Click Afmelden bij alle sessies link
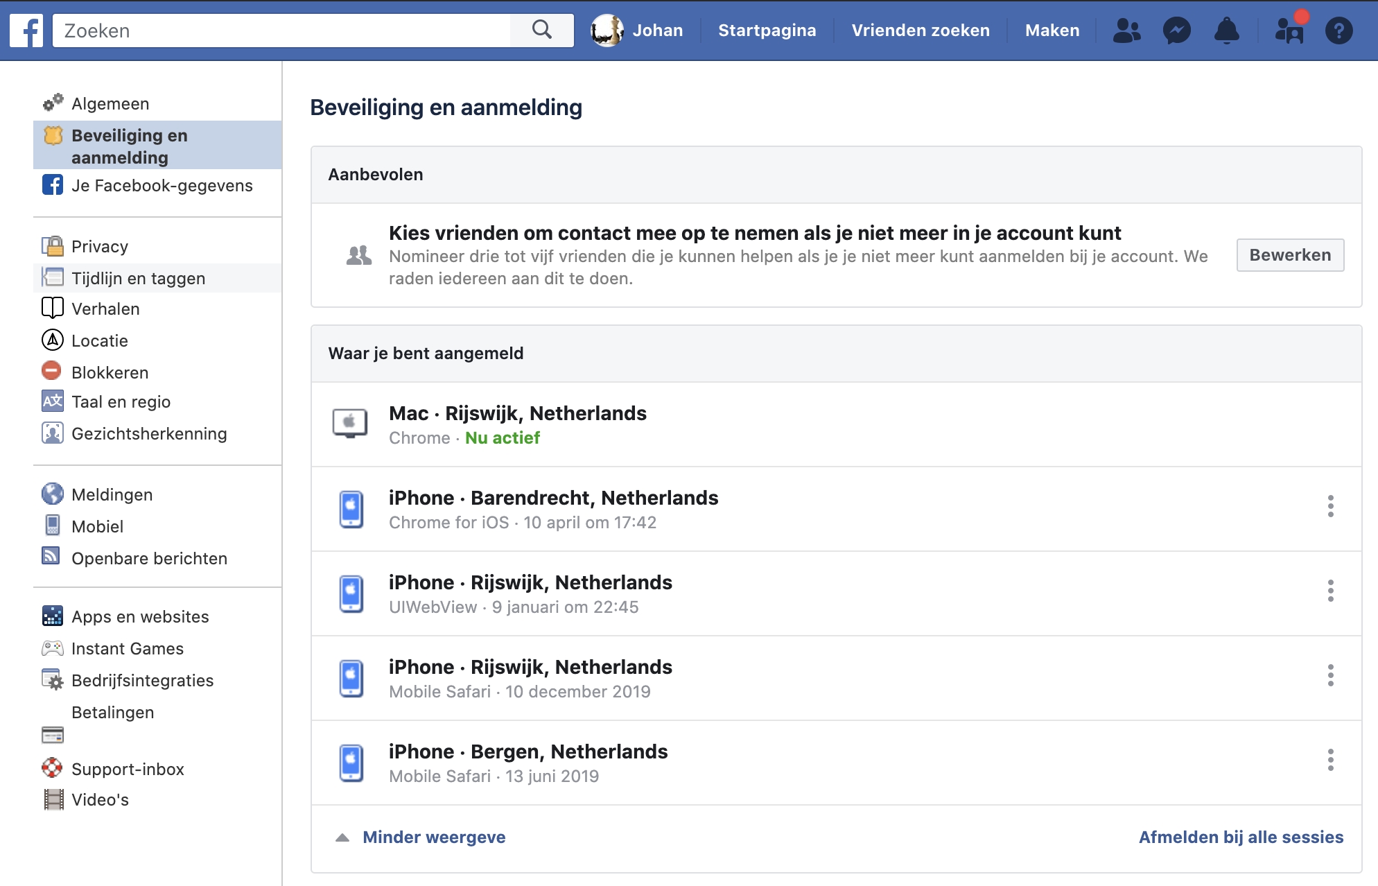The image size is (1378, 886). point(1241,837)
